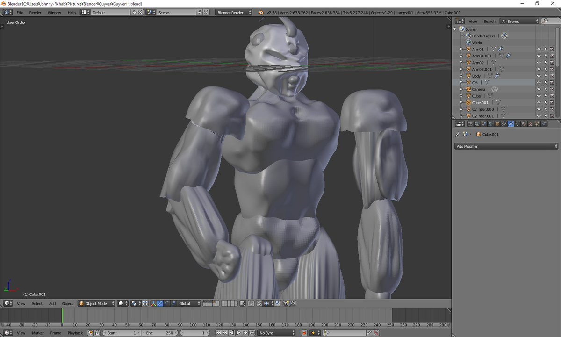
Task: Open the Blender Render engine dropdown
Action: 234,13
